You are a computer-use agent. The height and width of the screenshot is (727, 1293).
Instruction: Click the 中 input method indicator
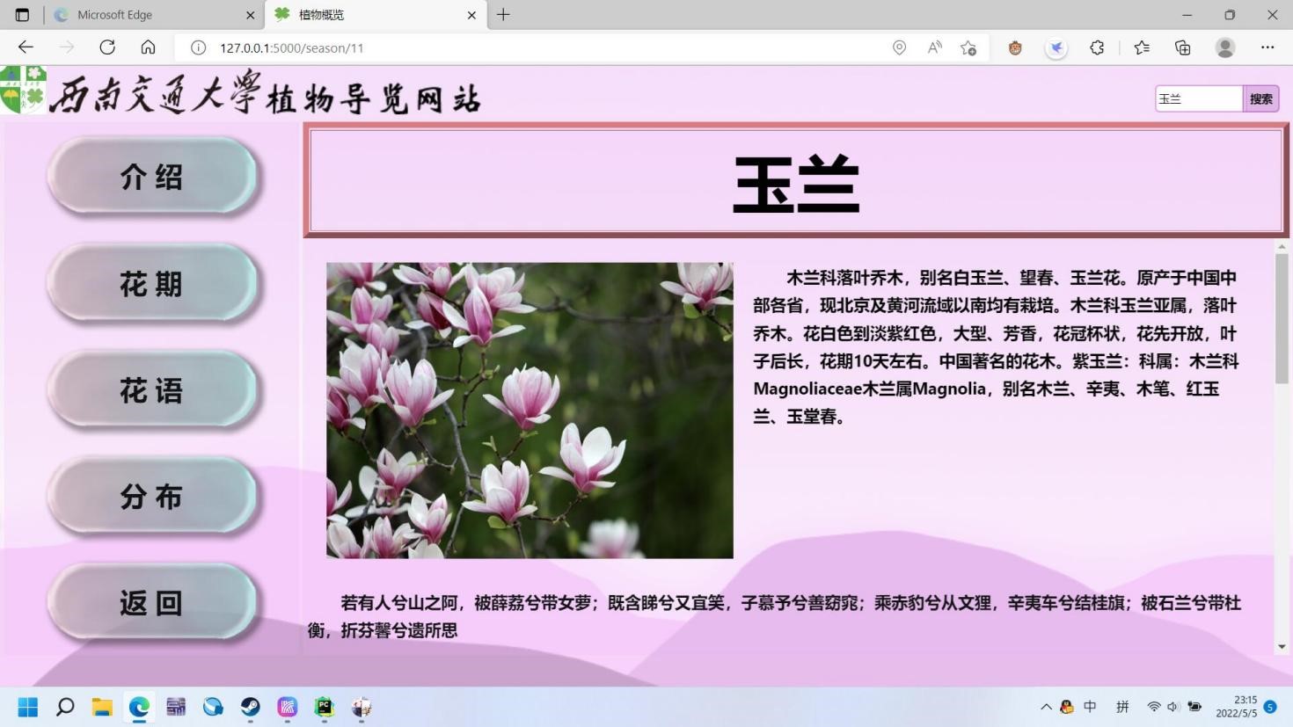pos(1090,707)
